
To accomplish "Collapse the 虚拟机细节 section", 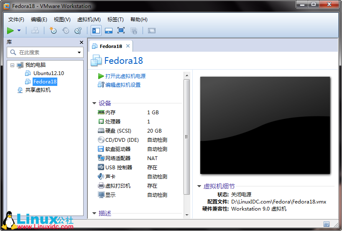I will pos(199,186).
